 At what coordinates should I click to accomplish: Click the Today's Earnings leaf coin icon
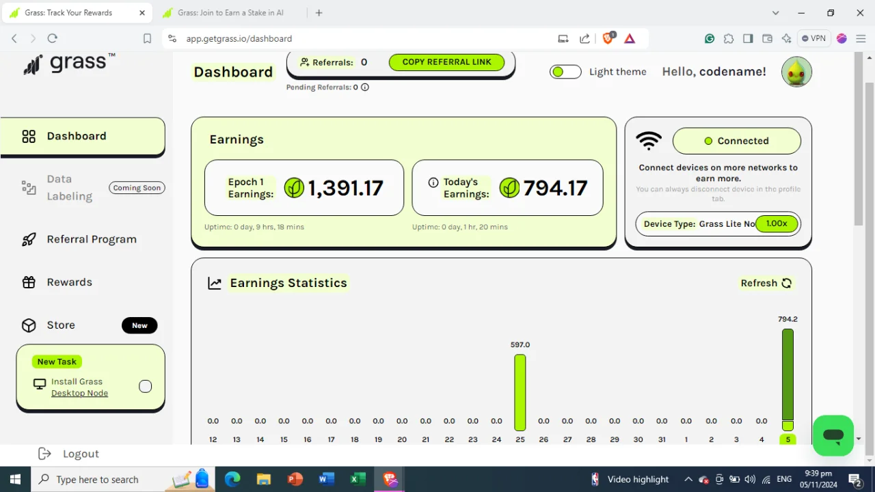pyautogui.click(x=509, y=187)
